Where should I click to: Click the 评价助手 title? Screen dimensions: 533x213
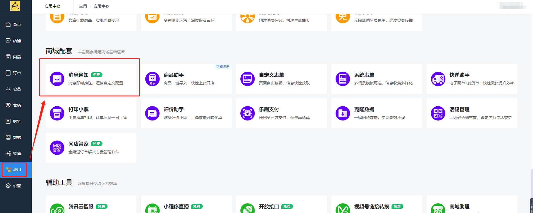click(x=174, y=109)
